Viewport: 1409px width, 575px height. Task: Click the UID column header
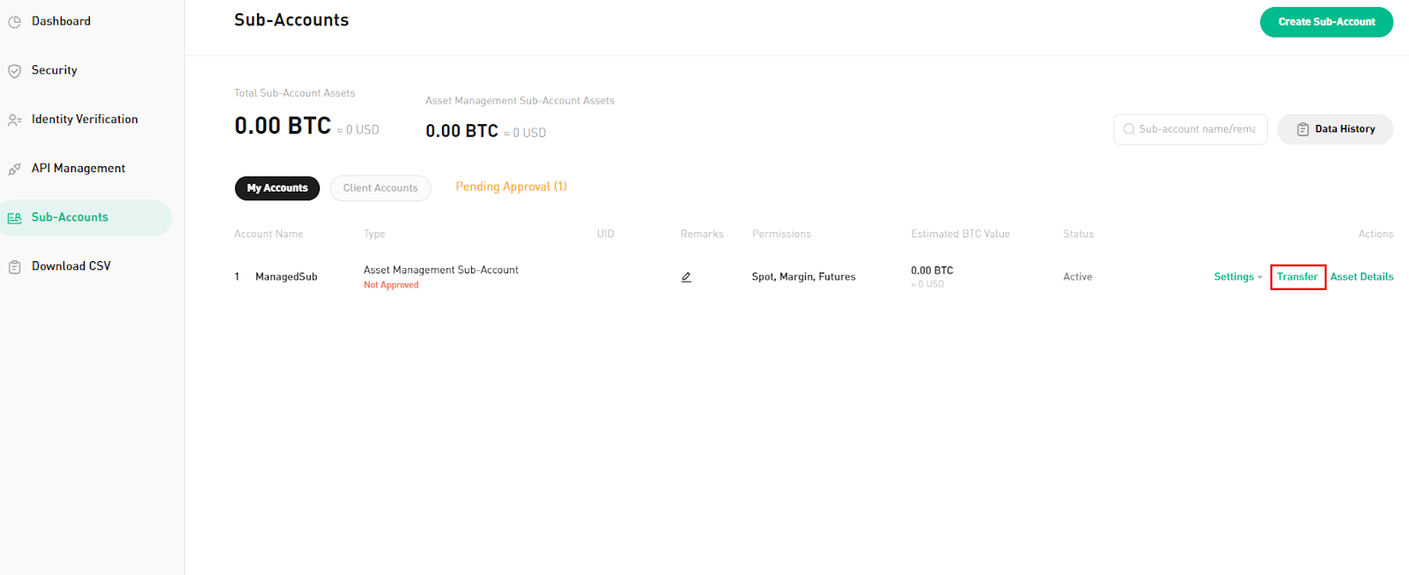point(605,234)
